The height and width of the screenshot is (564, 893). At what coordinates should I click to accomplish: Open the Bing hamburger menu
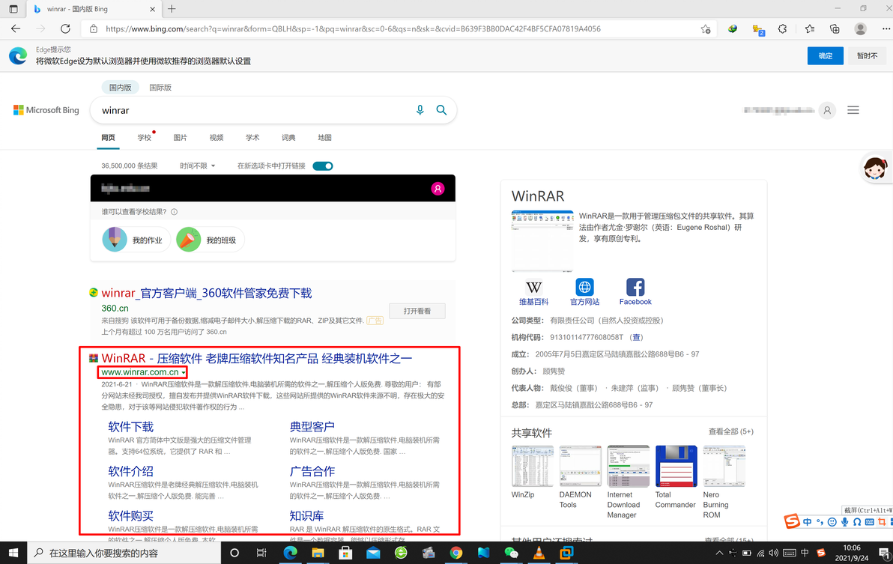coord(853,110)
